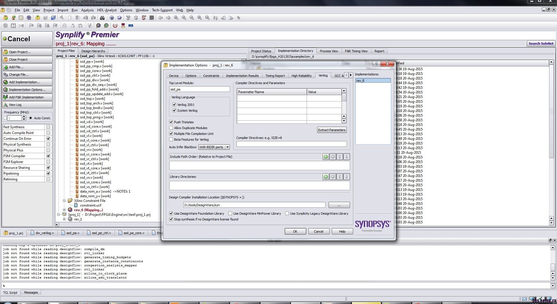Click the Top Level Module input field
Image resolution: width=557 pixels, height=304 pixels.
click(199, 89)
